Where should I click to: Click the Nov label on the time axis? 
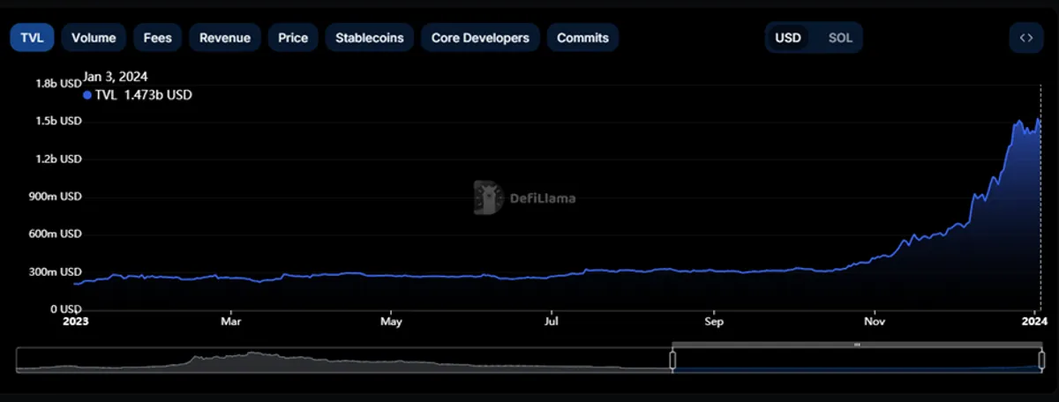coord(875,322)
